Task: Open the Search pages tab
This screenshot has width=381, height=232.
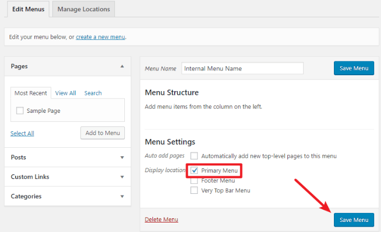Action: pos(93,93)
